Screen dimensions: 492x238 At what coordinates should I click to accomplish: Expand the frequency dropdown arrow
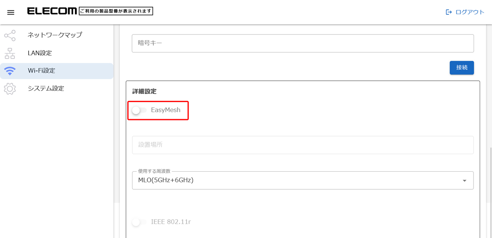coord(465,181)
